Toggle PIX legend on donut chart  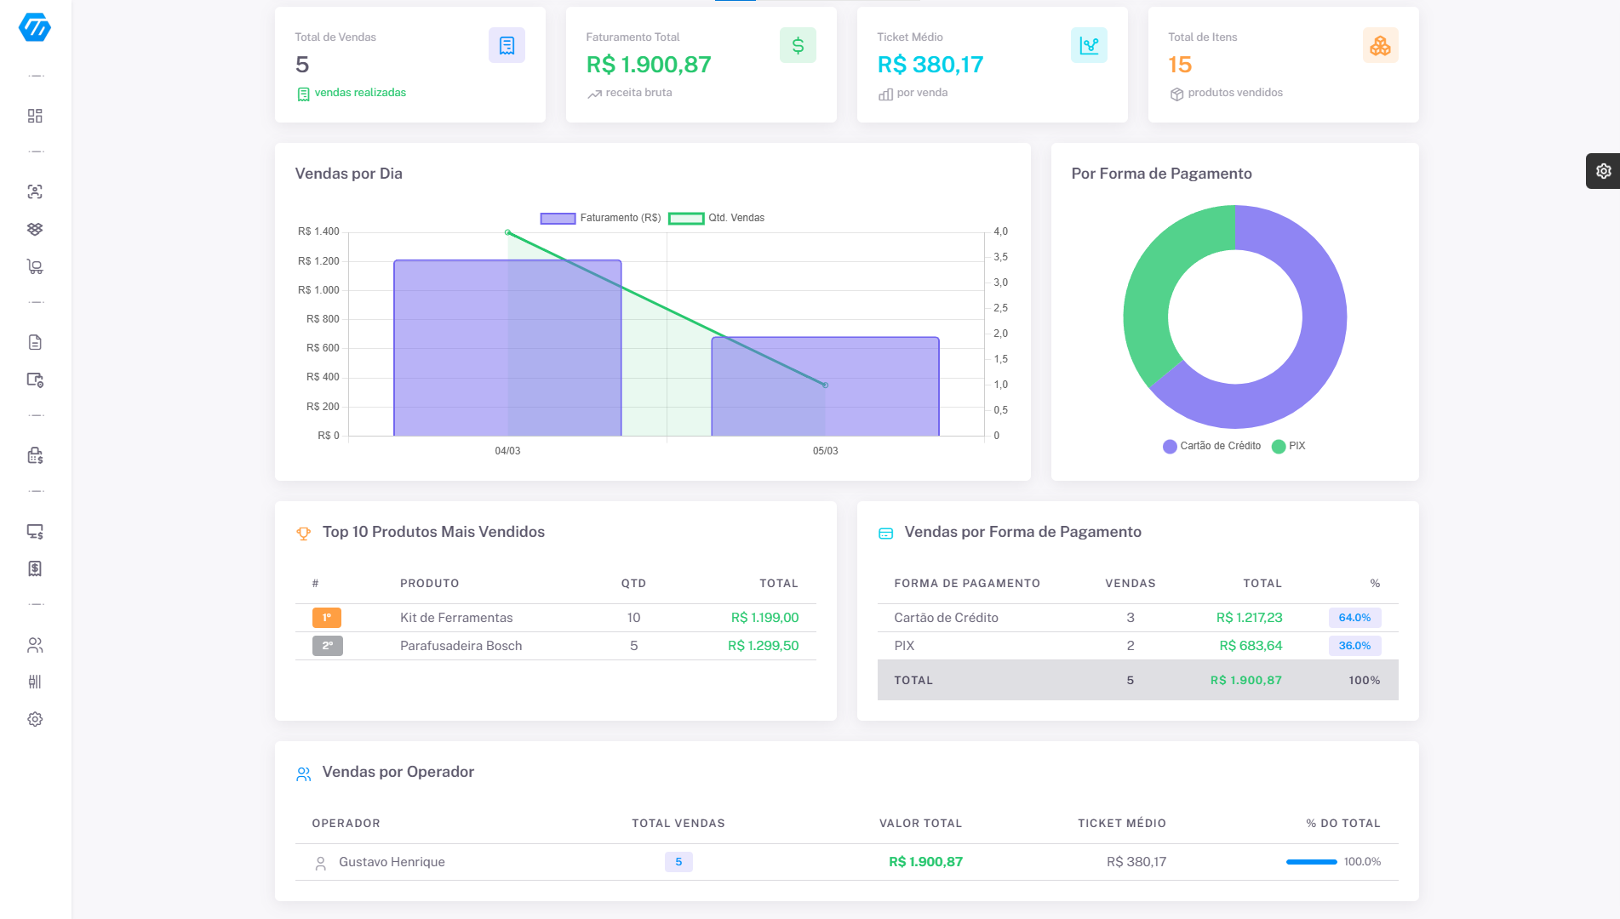pos(1288,446)
